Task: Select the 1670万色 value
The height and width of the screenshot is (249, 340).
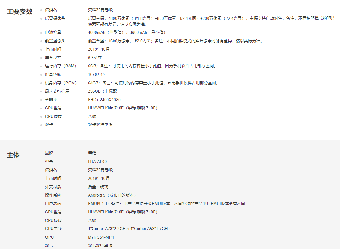Action: (x=96, y=74)
